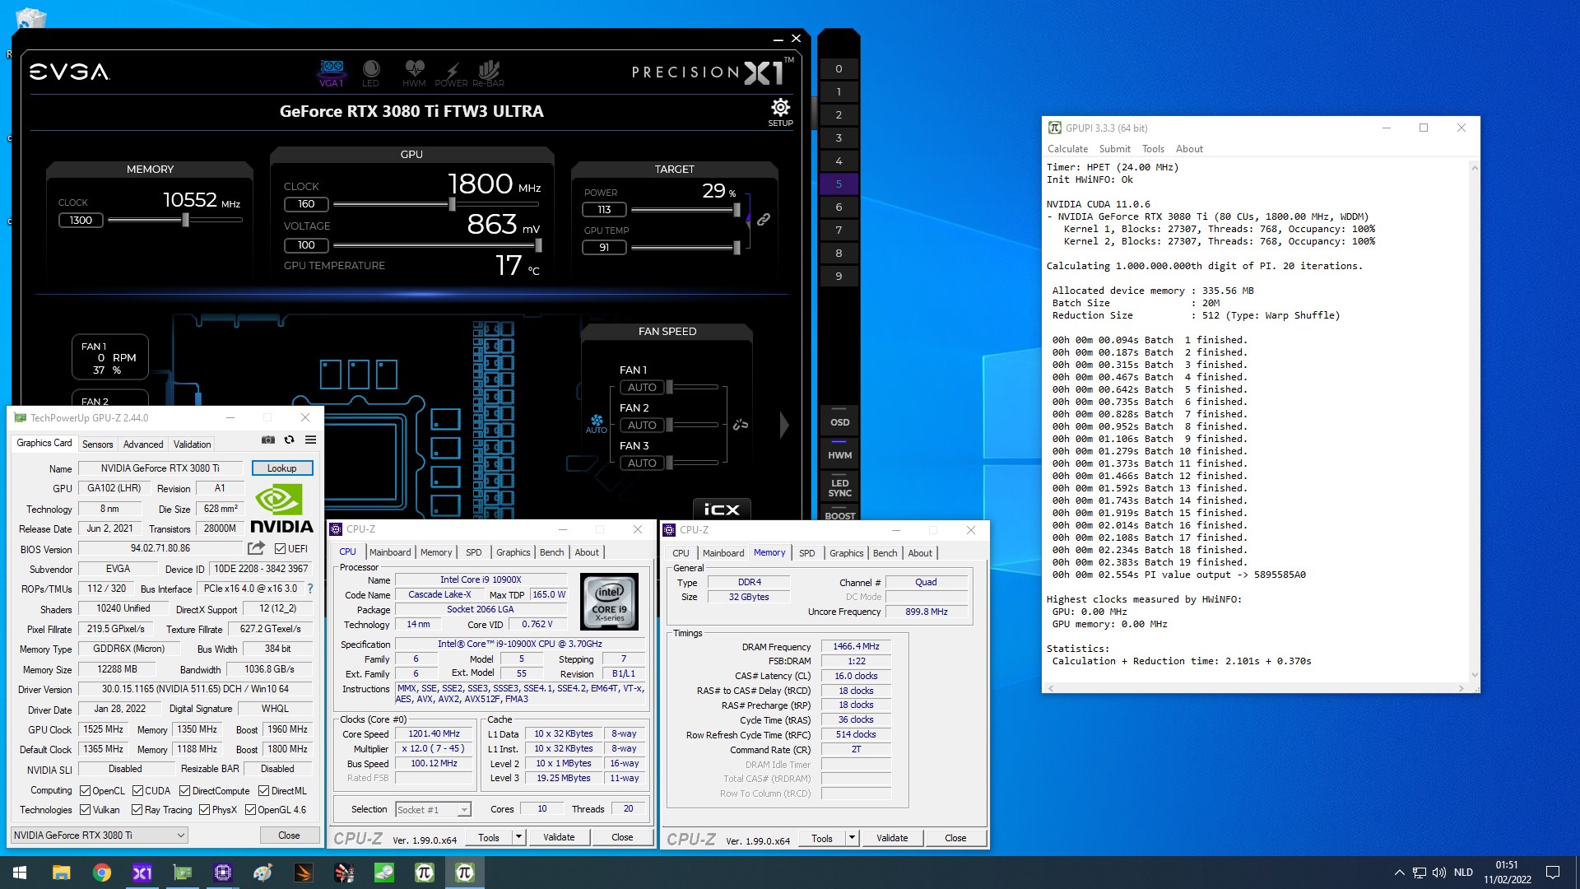Click the Intel Core i9 logo in CPU-Z
This screenshot has height=889, width=1580.
(x=610, y=602)
